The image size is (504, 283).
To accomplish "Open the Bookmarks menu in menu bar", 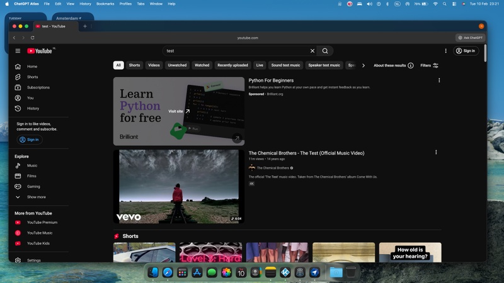I will click(x=105, y=4).
